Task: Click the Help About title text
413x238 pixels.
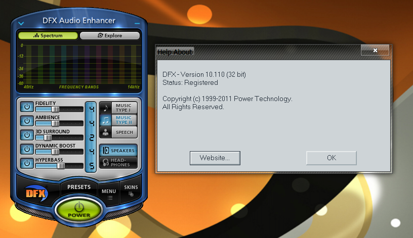Action: [x=175, y=52]
